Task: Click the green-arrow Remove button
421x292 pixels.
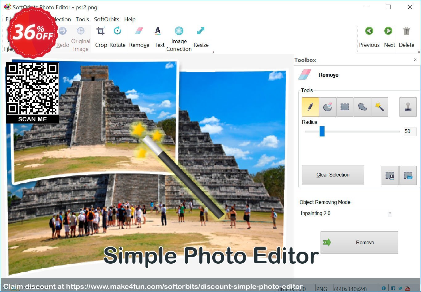Action: click(359, 243)
